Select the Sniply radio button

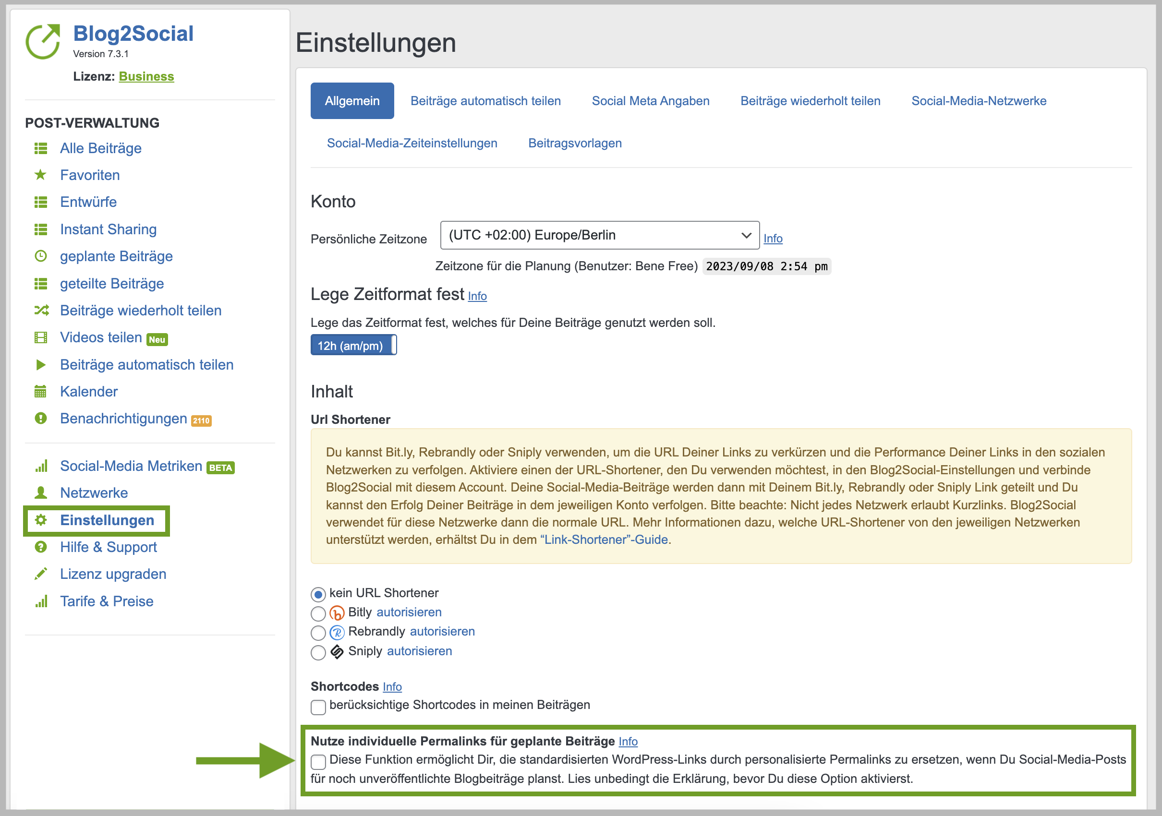point(318,653)
